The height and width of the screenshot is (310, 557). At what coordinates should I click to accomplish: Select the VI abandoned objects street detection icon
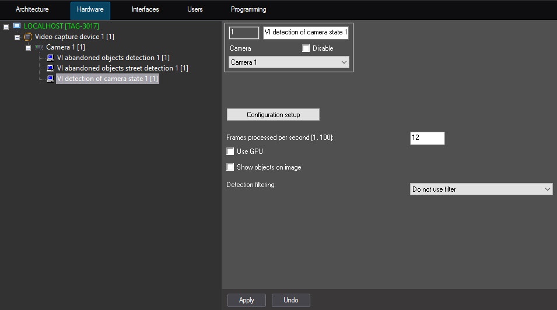point(50,68)
